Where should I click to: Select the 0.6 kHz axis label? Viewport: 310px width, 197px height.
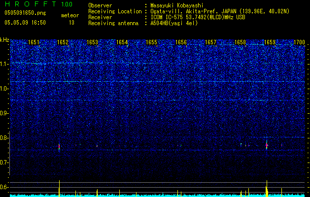tap(5, 187)
